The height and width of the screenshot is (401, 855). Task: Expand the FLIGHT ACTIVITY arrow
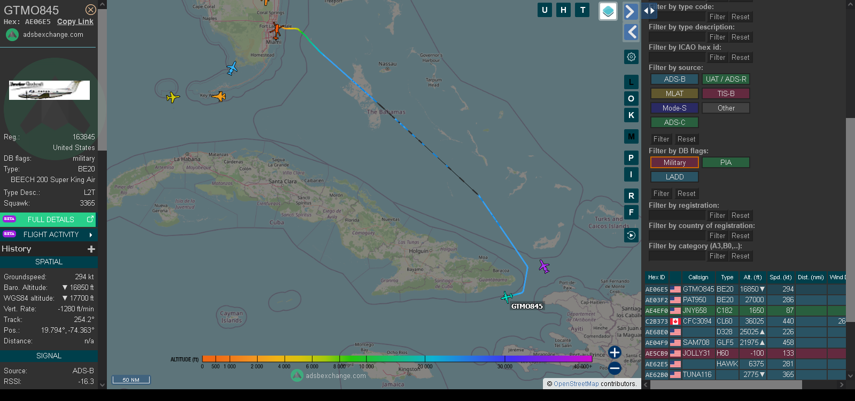click(x=91, y=234)
